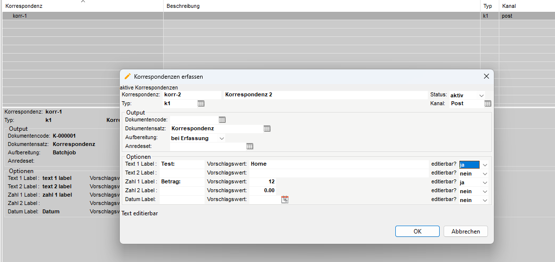Open the Dokumentensatz lookup icon
555x262 pixels.
(267, 129)
